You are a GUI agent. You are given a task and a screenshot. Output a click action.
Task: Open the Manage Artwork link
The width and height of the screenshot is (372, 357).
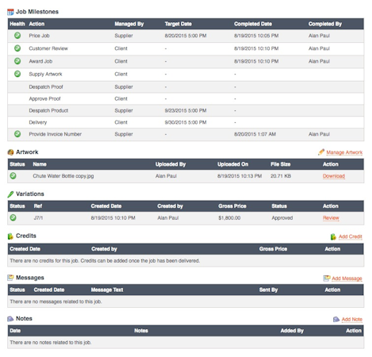tap(344, 152)
